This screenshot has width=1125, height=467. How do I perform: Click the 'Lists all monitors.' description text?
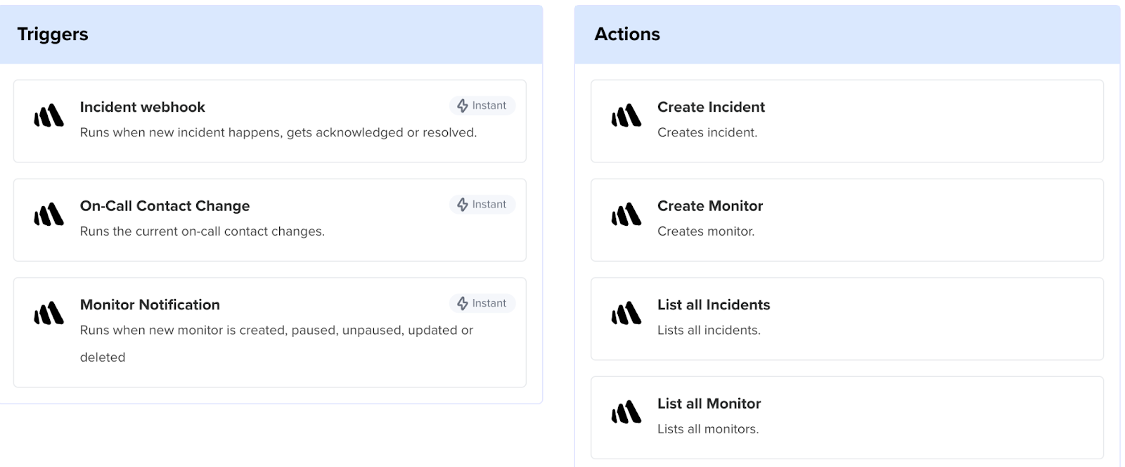(x=707, y=429)
